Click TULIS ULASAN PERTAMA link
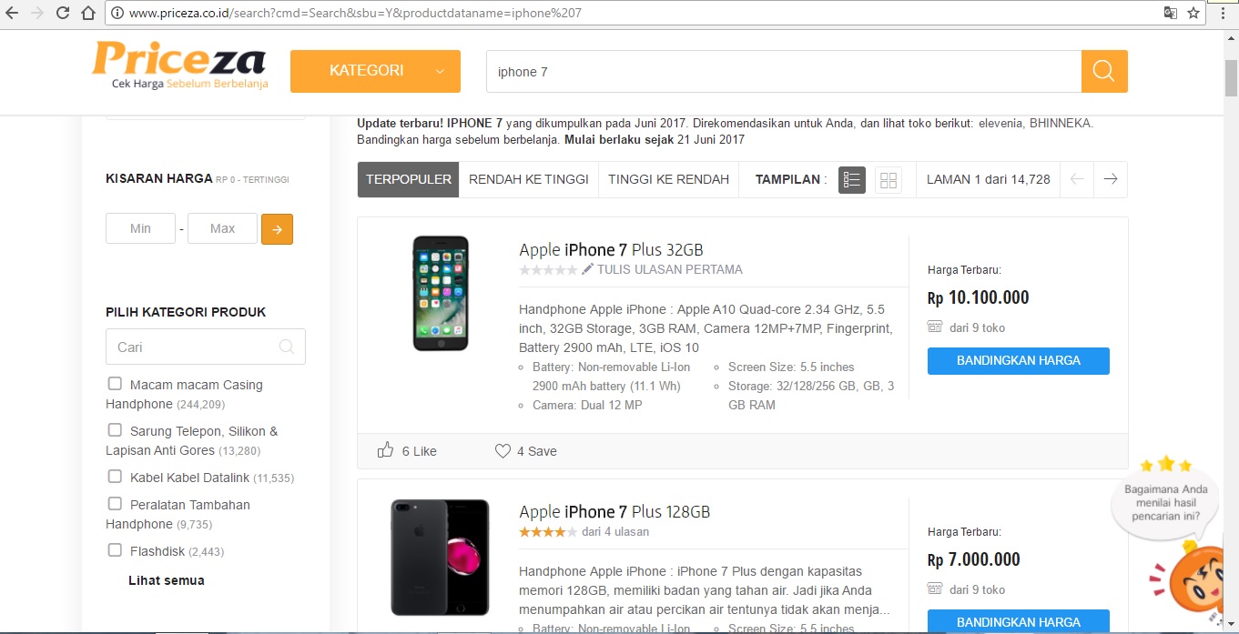 click(x=670, y=269)
